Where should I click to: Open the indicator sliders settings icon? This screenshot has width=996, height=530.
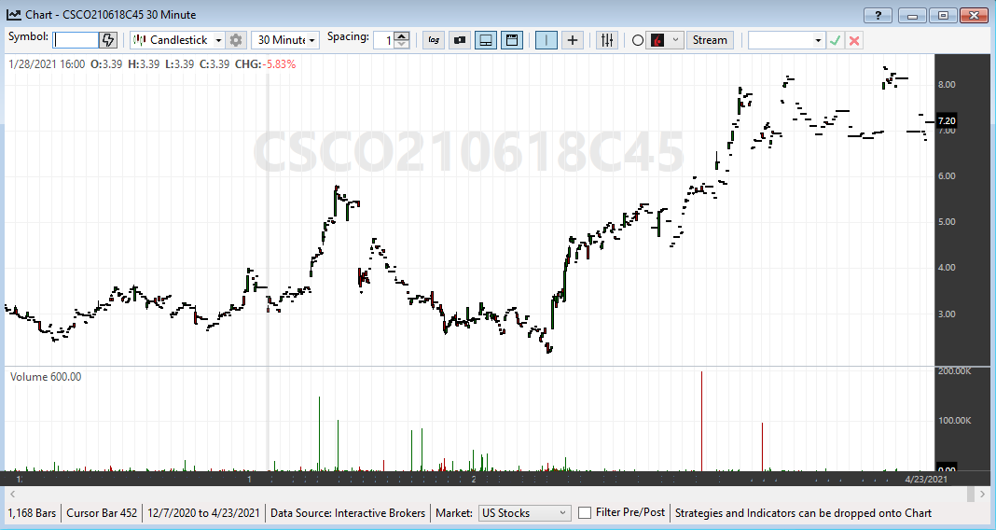[x=607, y=40]
